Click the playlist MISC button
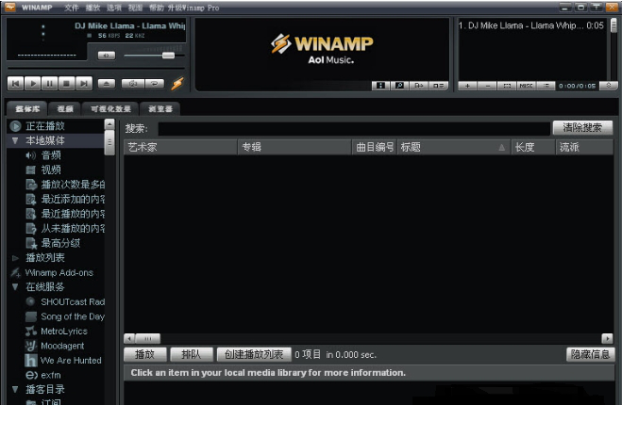This screenshot has height=421, width=622. pos(527,86)
